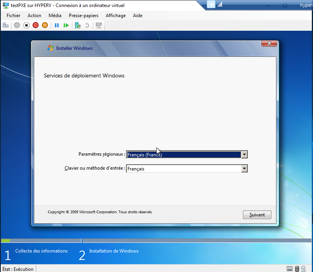Screen dimensions: 313x272
Task: Close the Installer Windows dialog
Action: click(x=269, y=43)
